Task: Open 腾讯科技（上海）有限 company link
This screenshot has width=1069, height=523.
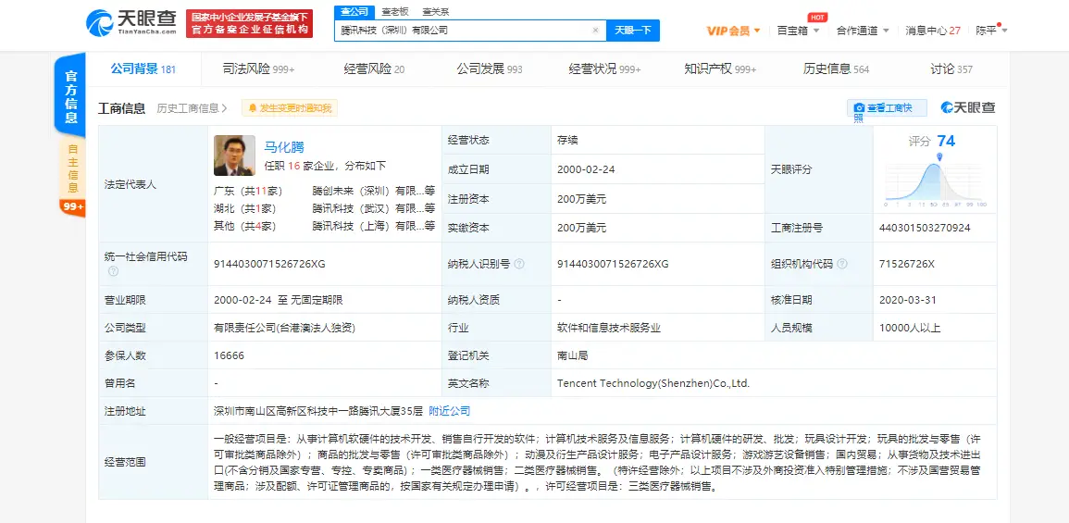Action: (374, 226)
